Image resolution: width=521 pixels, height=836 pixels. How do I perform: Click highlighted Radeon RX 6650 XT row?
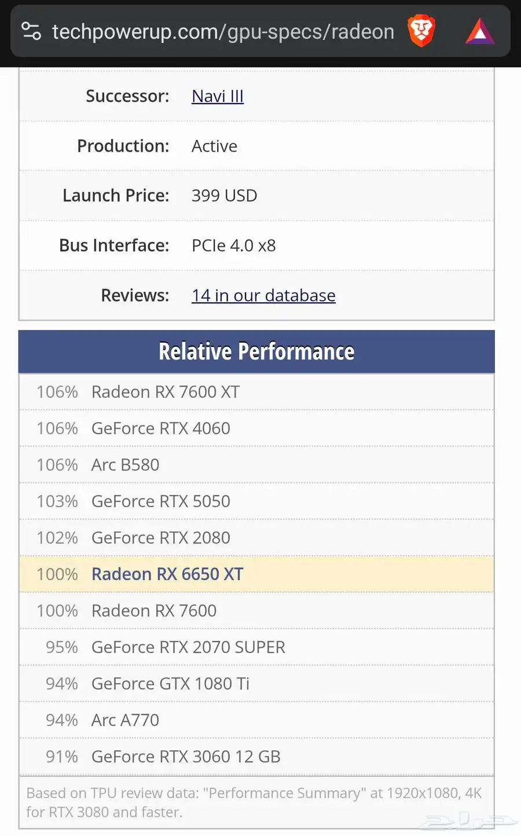pyautogui.click(x=256, y=574)
